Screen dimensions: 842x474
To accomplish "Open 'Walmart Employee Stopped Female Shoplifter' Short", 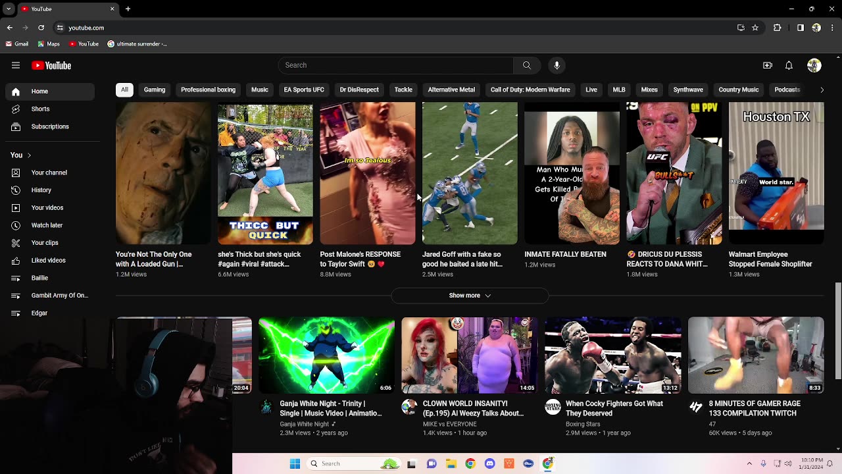I will tap(776, 173).
